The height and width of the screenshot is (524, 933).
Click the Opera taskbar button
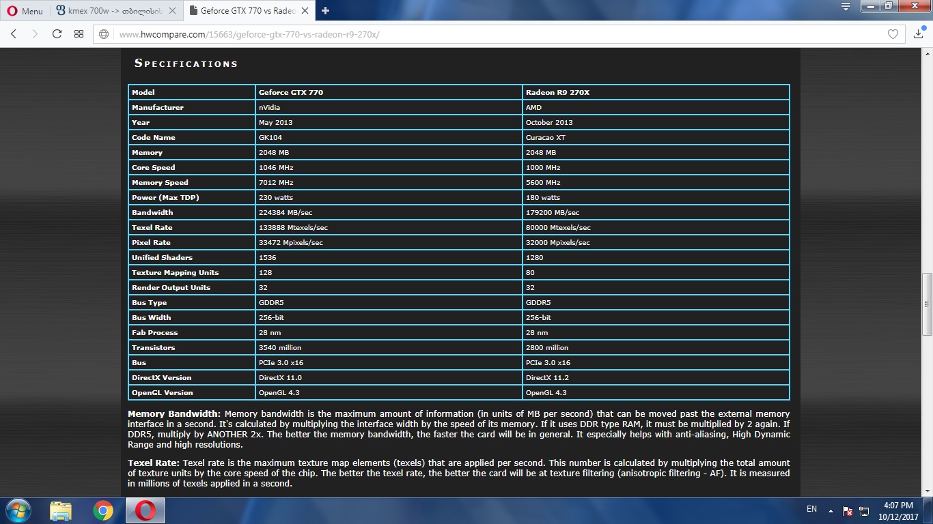point(145,510)
